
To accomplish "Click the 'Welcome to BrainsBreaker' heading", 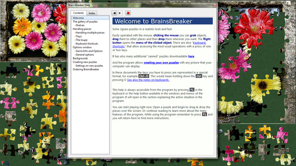I will 162,21.
